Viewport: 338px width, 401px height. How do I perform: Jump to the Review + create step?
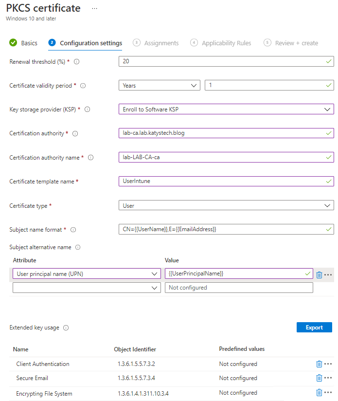[291, 43]
